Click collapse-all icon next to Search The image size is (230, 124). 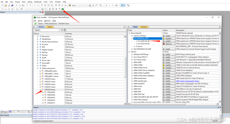pos(65,30)
